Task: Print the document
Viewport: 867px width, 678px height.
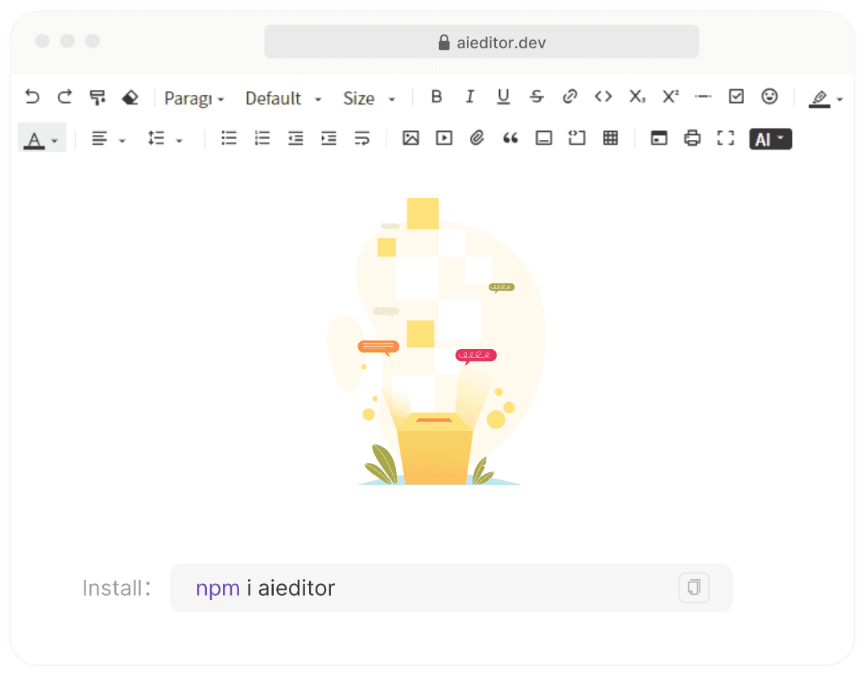Action: coord(692,138)
